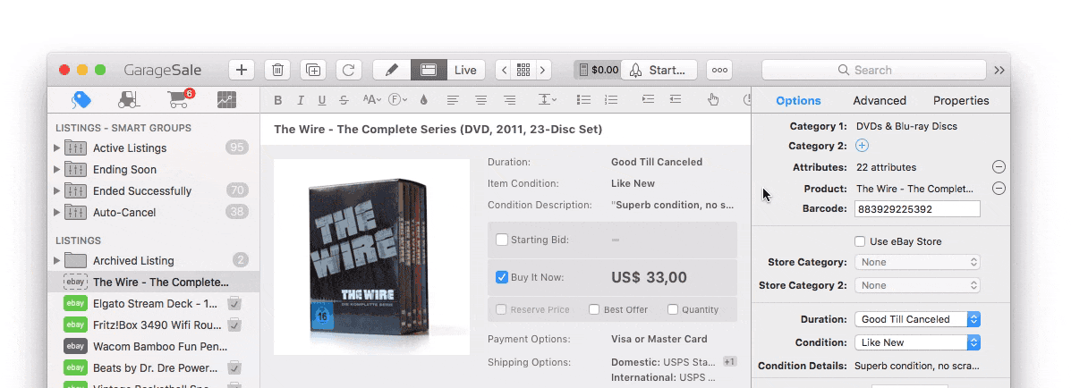Open the Duration dropdown in inspector
The width and height of the screenshot is (1071, 388).
(917, 319)
